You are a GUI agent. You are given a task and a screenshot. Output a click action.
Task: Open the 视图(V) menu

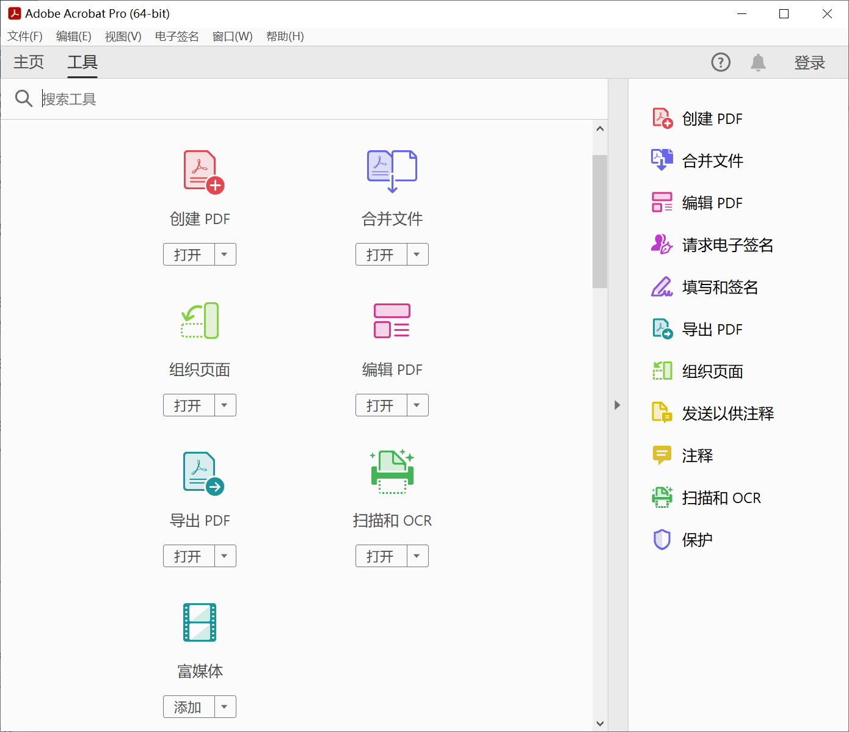click(123, 37)
